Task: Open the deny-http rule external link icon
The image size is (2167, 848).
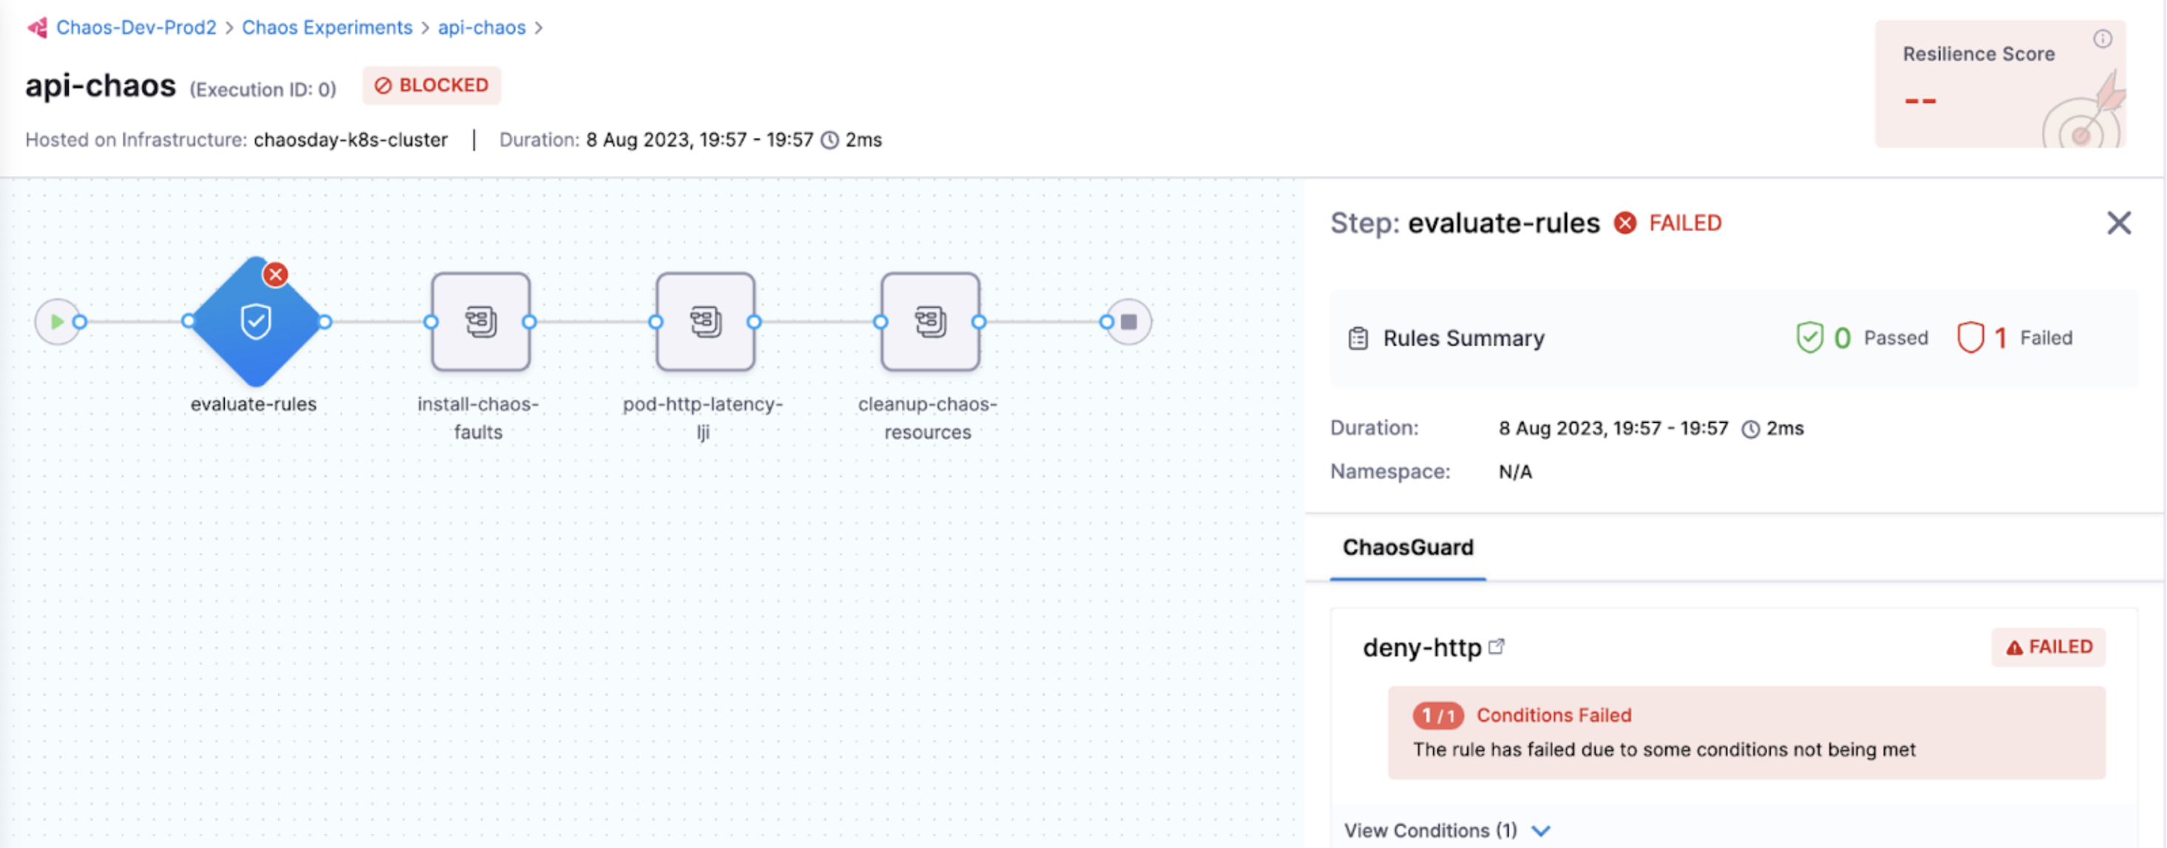Action: 1496,647
